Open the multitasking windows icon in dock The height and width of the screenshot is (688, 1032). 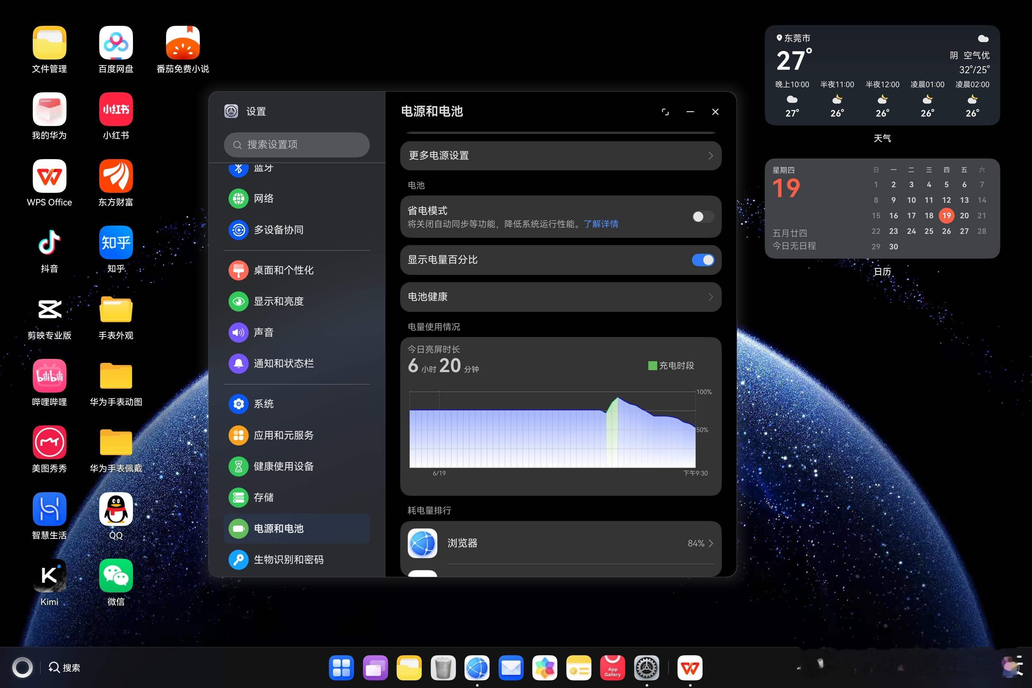tap(375, 668)
